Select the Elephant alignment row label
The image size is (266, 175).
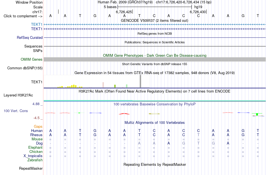pyautogui.click(x=35, y=147)
